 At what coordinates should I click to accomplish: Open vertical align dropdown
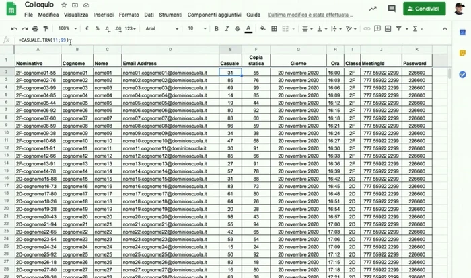pyautogui.click(x=322, y=28)
